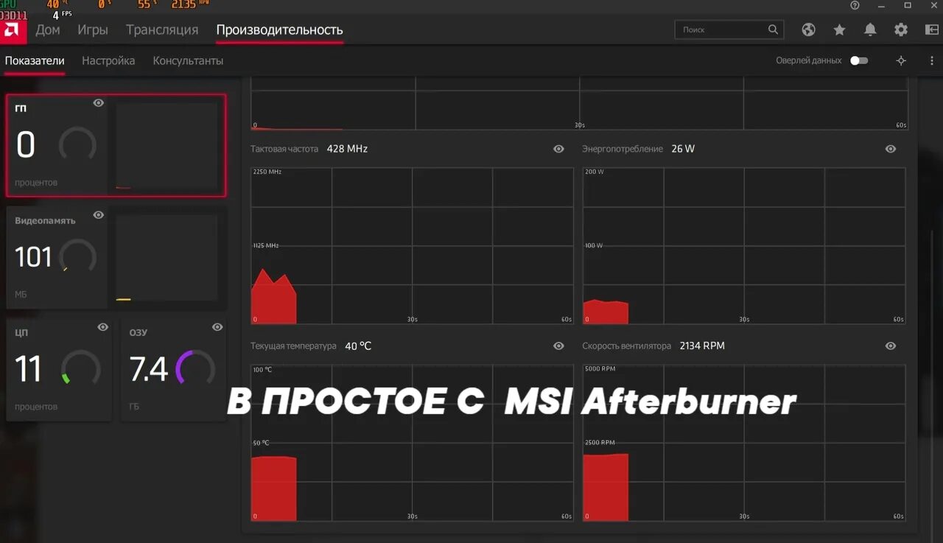Click the search magnifier icon
This screenshot has height=543, width=943.
[773, 29]
